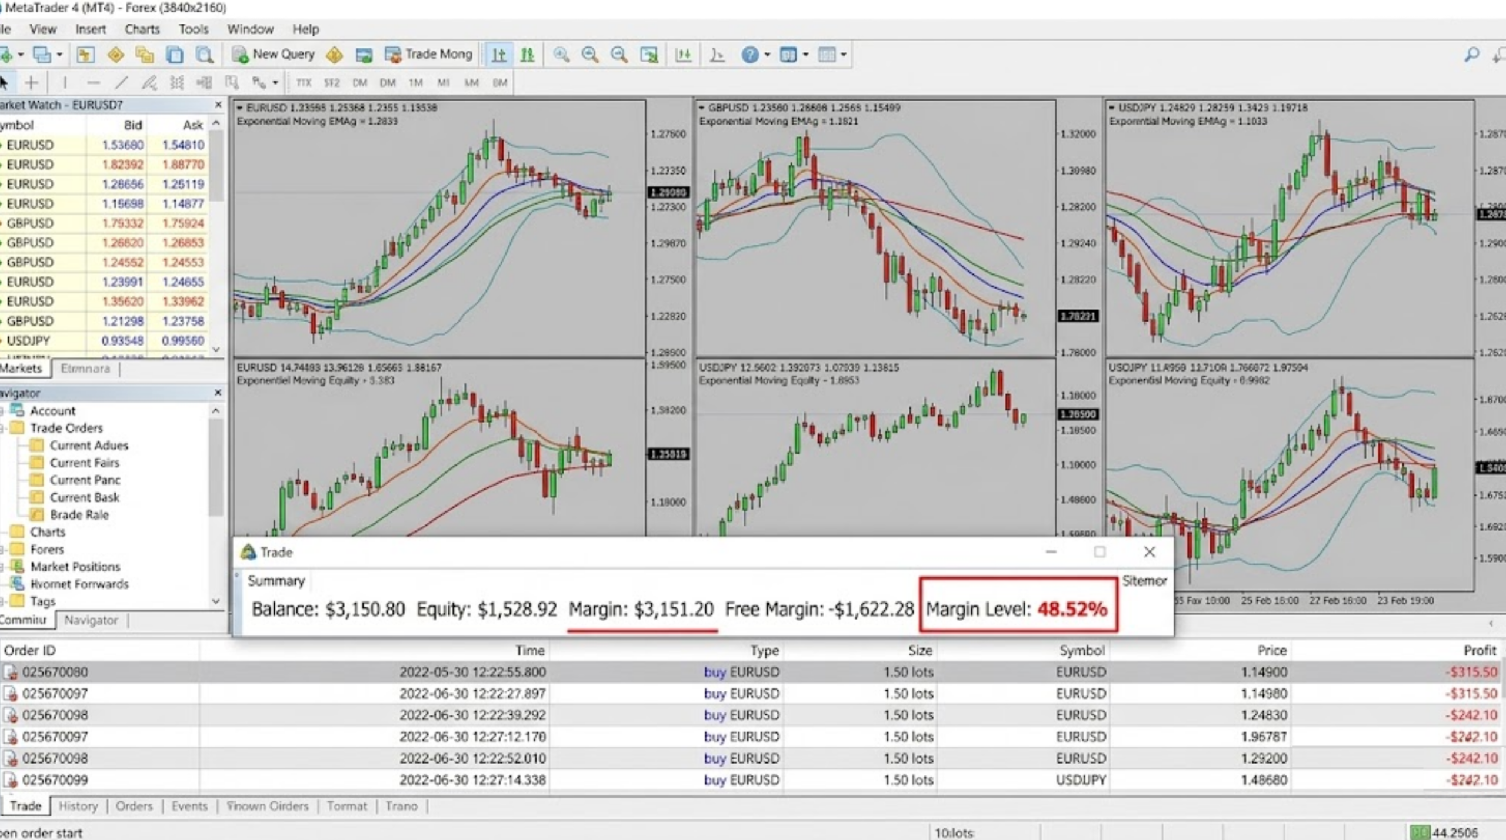Activate the crosshair tool

[x=32, y=83]
